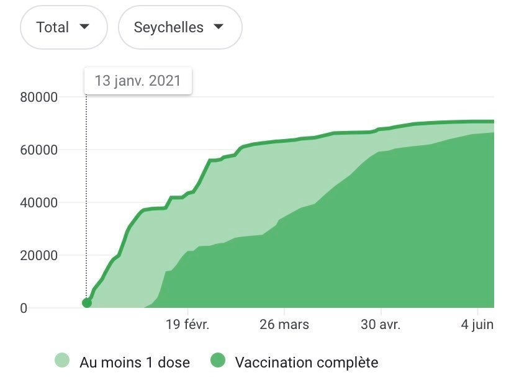Click the green data point marker on the curve
The image size is (514, 383).
[87, 303]
